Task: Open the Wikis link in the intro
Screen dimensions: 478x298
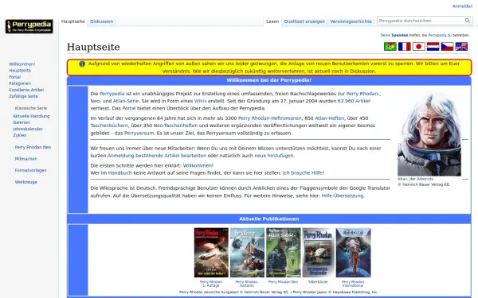Action: point(200,101)
